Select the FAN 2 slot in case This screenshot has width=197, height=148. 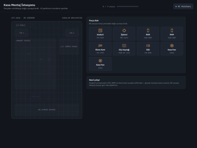click(x=72, y=33)
